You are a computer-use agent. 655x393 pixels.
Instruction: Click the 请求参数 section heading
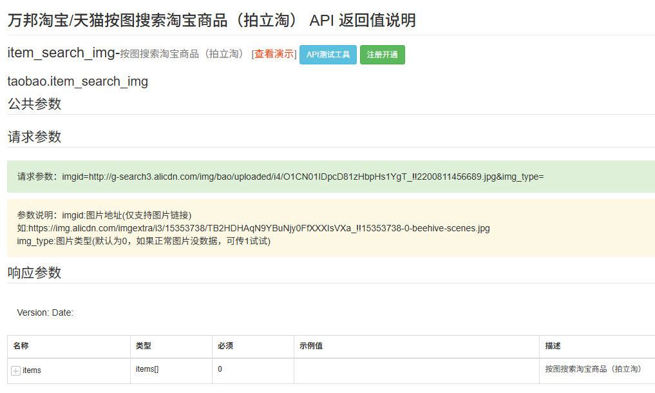point(34,137)
